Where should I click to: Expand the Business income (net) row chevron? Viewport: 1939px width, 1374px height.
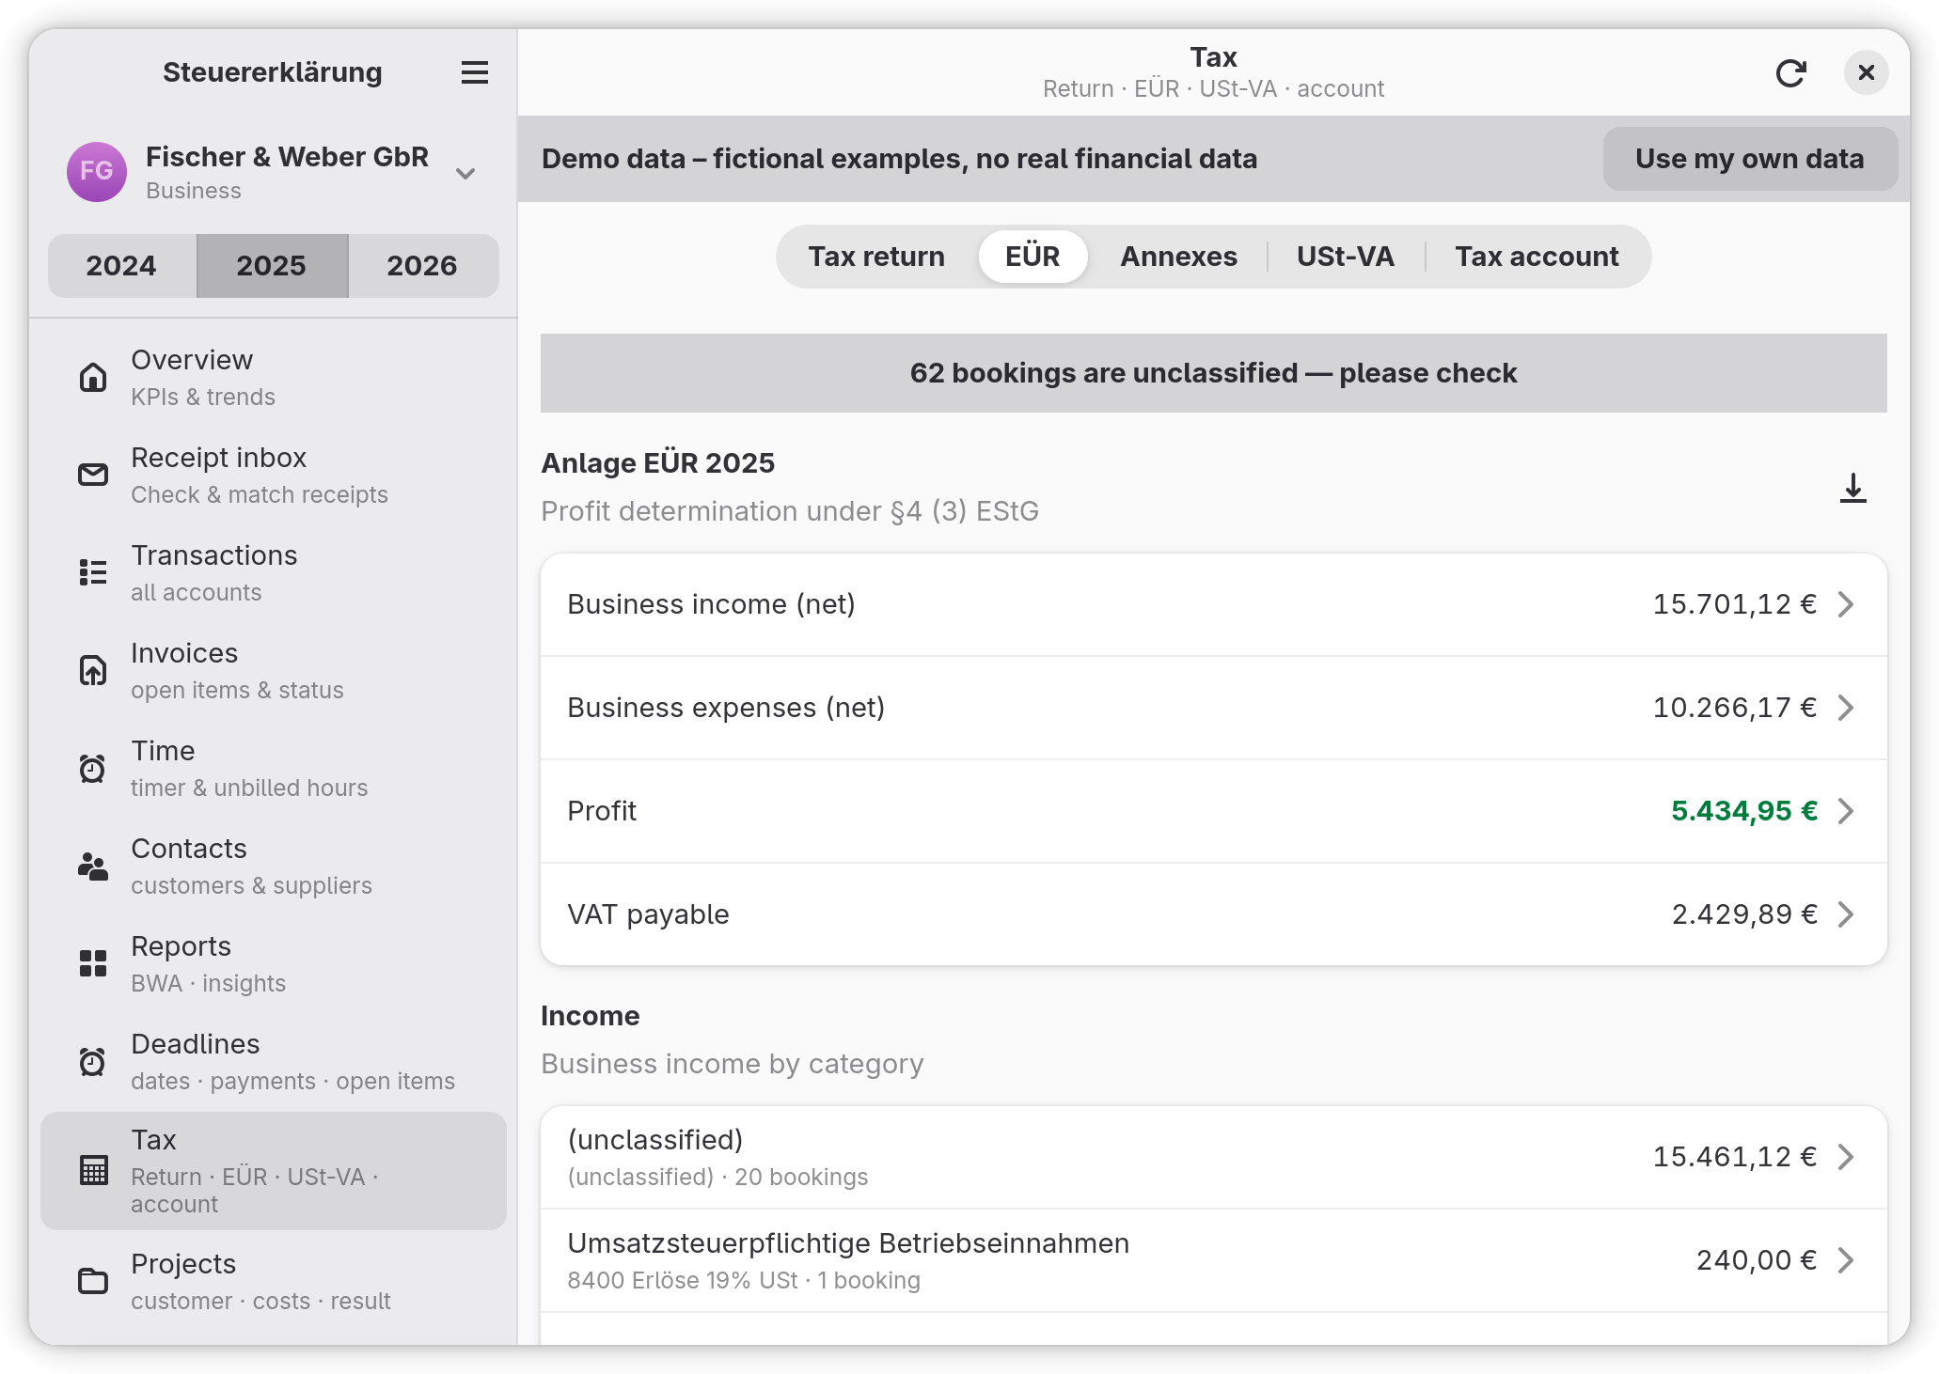pos(1846,604)
